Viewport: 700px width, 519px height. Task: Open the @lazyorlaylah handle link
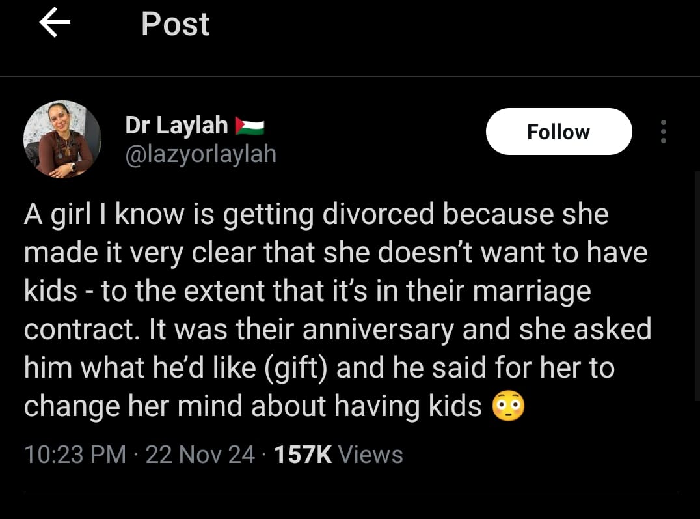200,154
